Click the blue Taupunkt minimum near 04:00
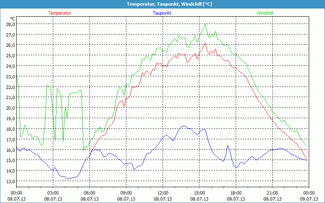 click(x=67, y=179)
